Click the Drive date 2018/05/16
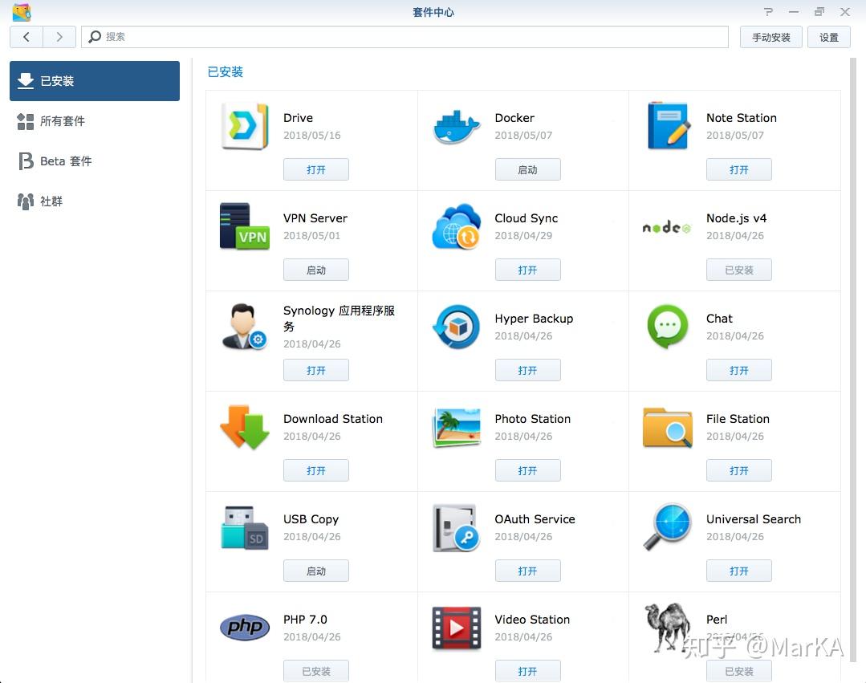 point(312,136)
